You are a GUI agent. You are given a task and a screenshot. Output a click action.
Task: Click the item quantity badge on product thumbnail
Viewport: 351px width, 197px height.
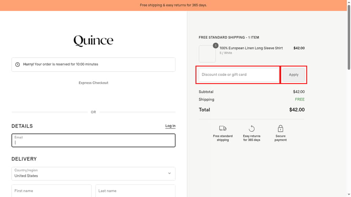216,46
